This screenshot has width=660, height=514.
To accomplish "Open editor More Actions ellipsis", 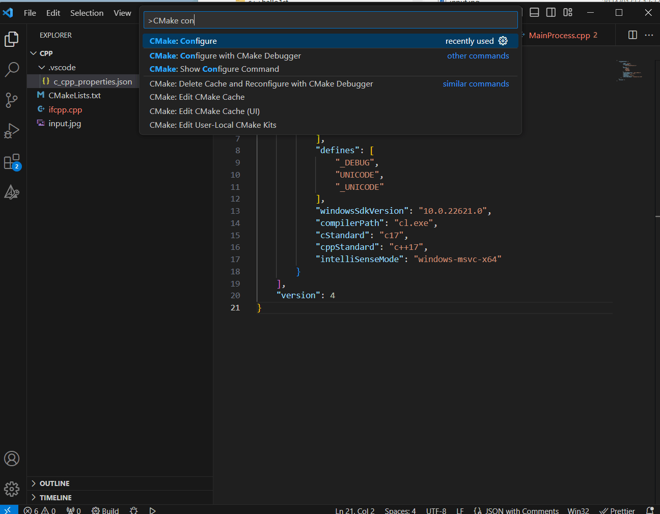I will 649,35.
